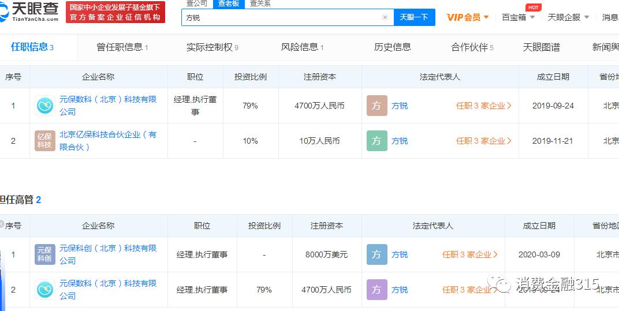This screenshot has width=619, height=311.
Task: Click the 亿保科技 company logo badge
Action: [x=44, y=141]
